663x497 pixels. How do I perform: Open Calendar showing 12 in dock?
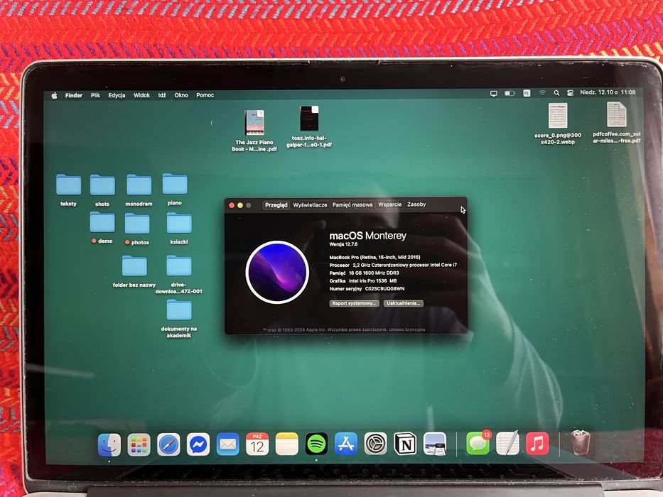pyautogui.click(x=257, y=444)
